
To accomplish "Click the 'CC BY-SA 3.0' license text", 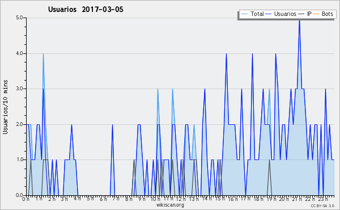I will pyautogui.click(x=322, y=205).
